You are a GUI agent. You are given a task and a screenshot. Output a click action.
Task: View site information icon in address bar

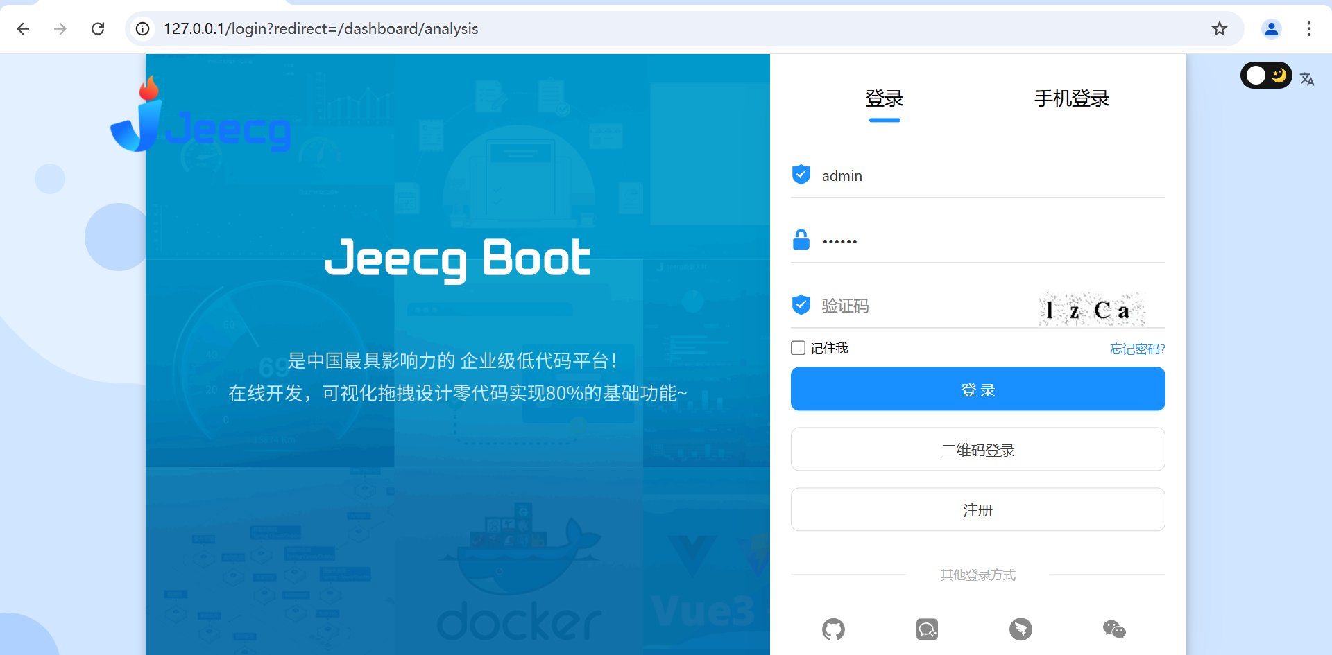(142, 28)
